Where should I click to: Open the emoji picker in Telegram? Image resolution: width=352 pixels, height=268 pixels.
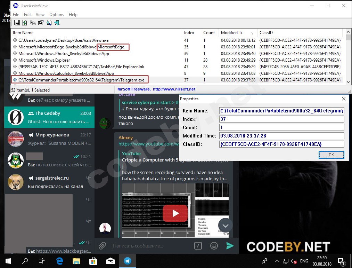(x=214, y=246)
